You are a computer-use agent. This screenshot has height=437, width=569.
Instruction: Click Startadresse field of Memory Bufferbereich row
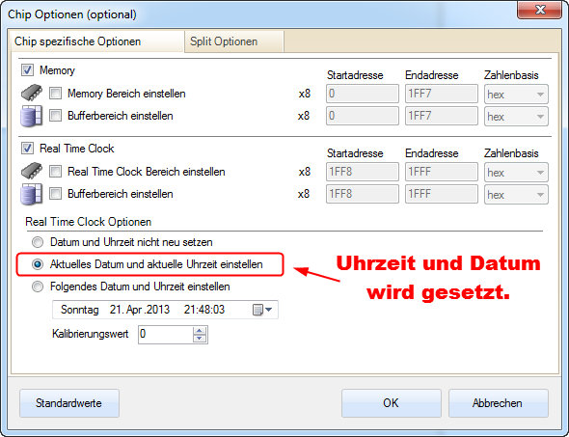(x=363, y=116)
